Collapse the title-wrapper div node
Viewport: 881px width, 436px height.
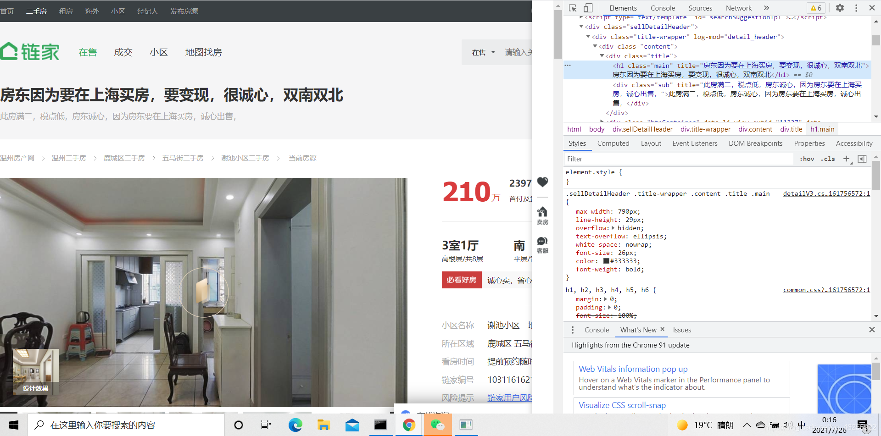coord(588,37)
